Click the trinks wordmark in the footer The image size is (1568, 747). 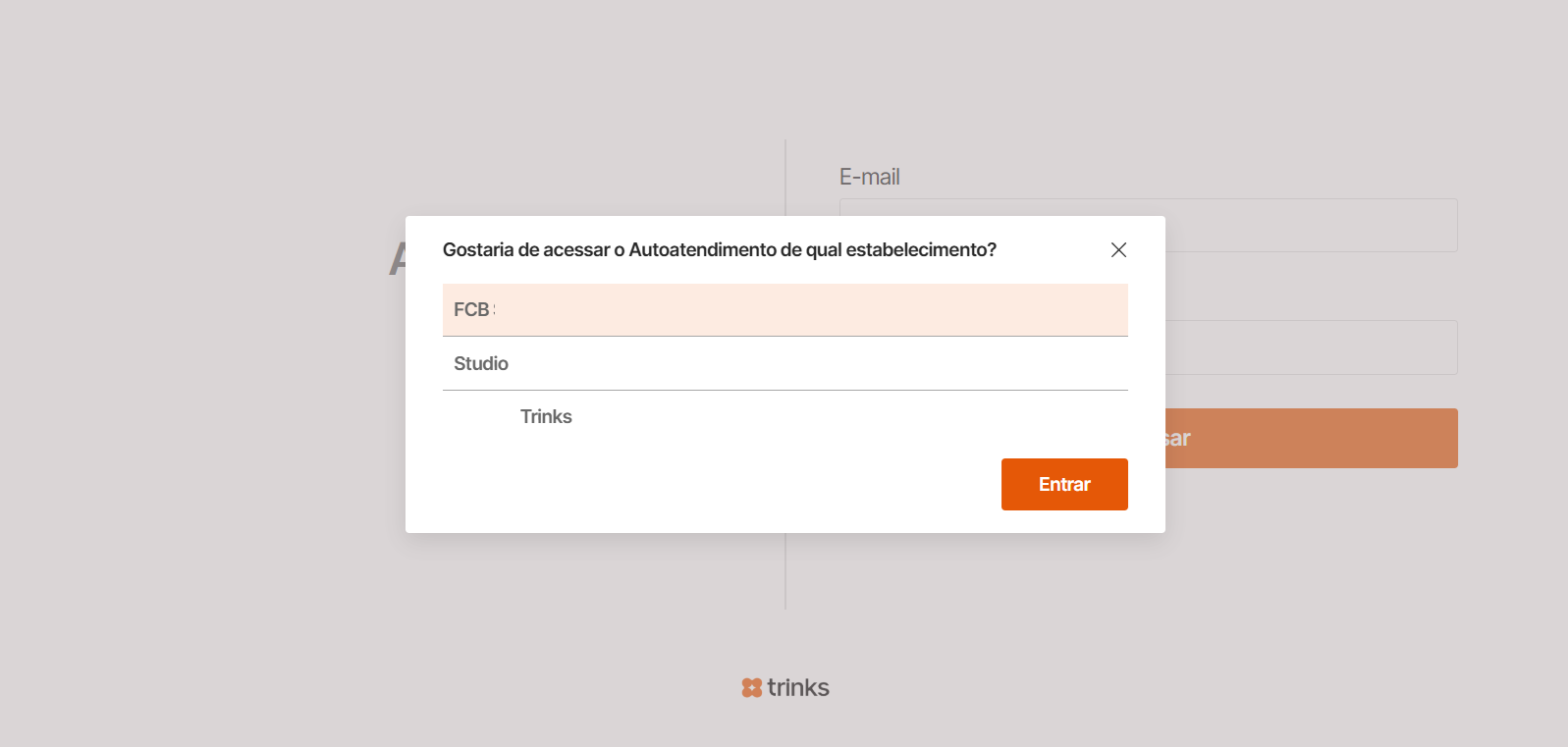point(800,687)
